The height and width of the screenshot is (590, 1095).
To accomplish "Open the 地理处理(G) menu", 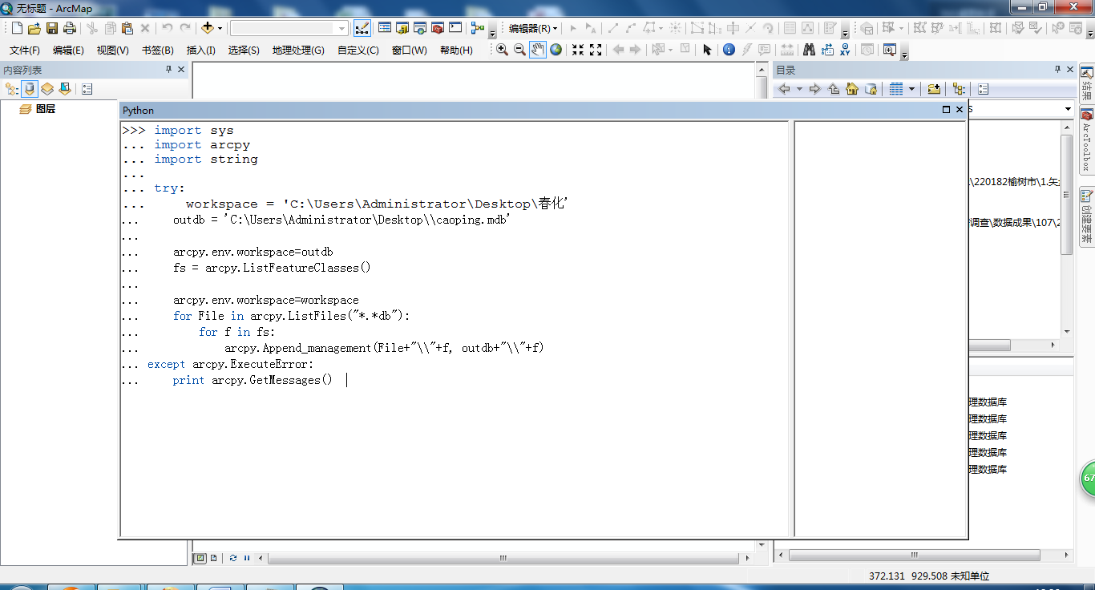I will coord(298,50).
